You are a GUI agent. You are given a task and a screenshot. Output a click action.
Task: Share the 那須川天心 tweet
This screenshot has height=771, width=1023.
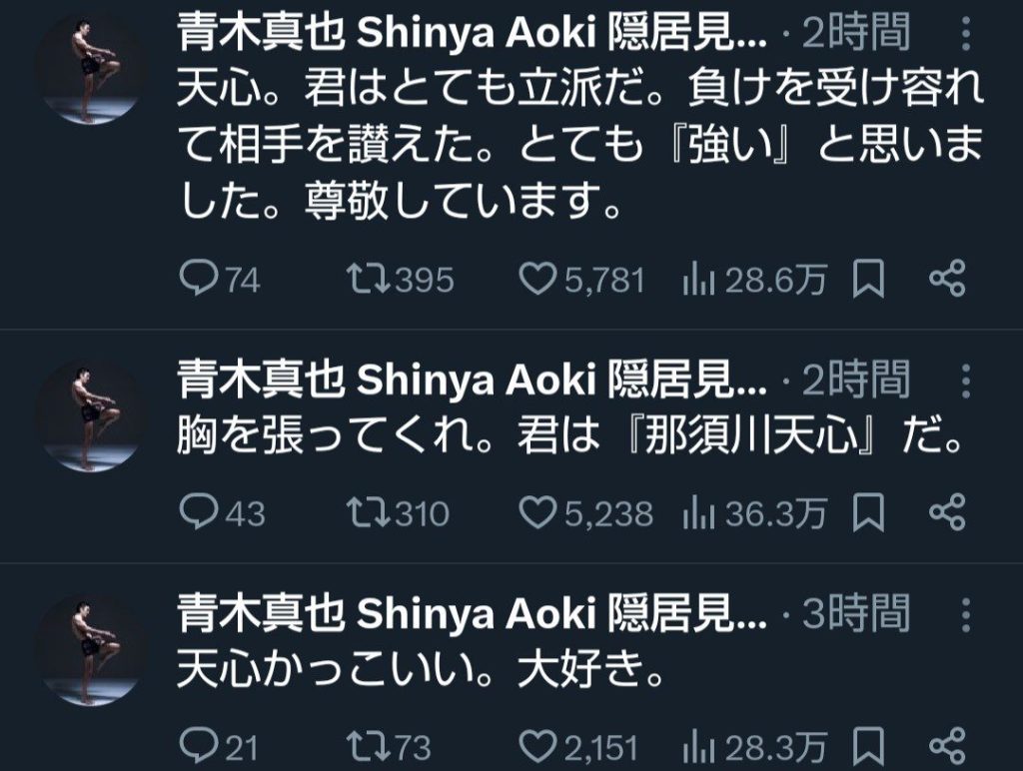click(x=945, y=513)
